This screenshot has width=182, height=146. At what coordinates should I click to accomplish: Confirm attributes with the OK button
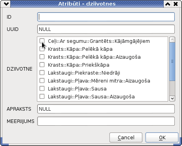(x=162, y=138)
